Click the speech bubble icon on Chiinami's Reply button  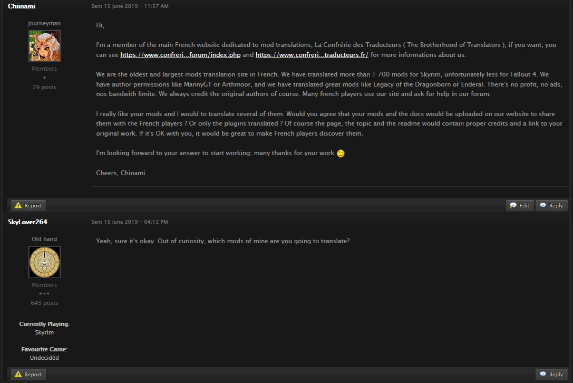click(543, 205)
